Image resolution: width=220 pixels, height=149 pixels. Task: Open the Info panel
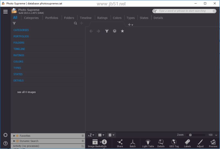tap(104, 144)
